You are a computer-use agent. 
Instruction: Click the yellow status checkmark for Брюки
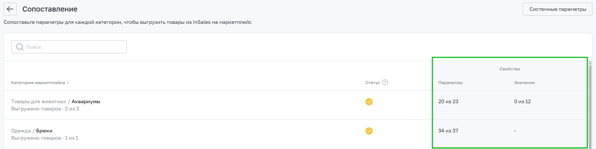(369, 131)
